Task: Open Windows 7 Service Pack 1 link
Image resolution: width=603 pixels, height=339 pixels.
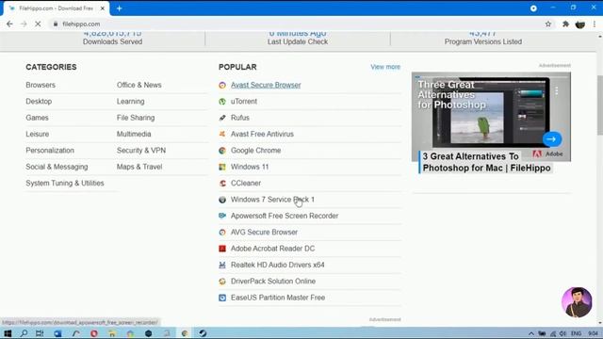Action: pyautogui.click(x=272, y=200)
